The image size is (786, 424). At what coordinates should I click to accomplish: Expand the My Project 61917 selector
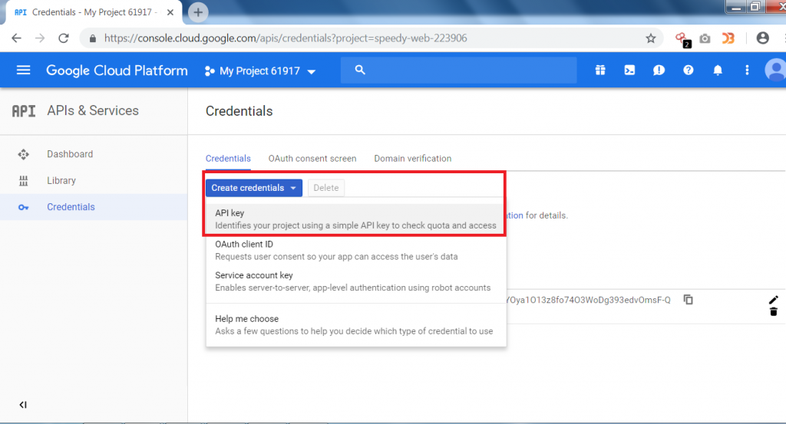point(261,71)
